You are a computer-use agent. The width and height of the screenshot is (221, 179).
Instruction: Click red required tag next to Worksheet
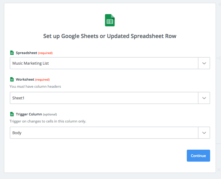pyautogui.click(x=43, y=80)
